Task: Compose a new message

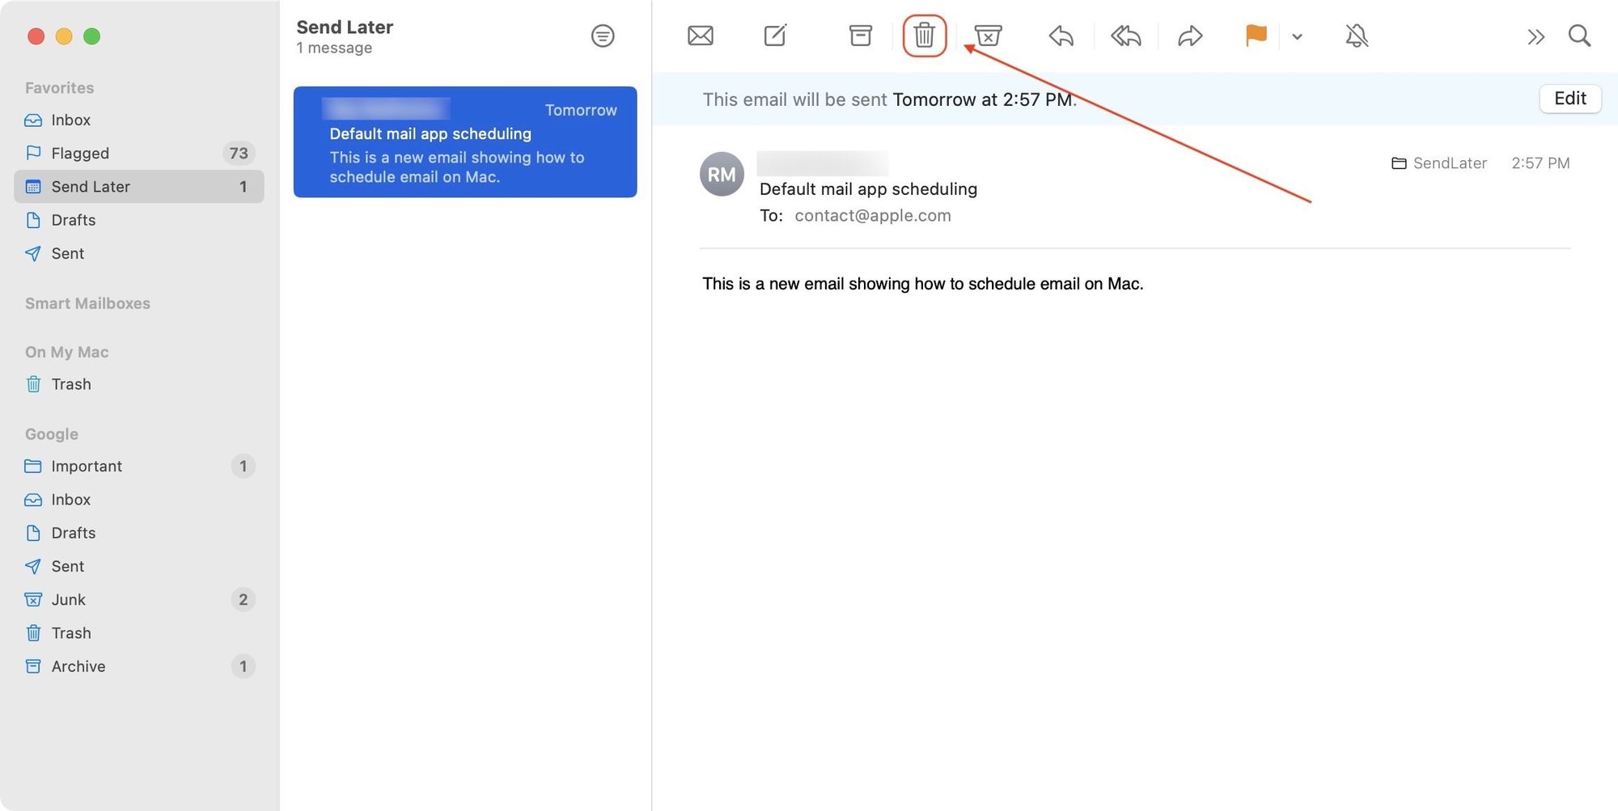Action: coord(775,36)
